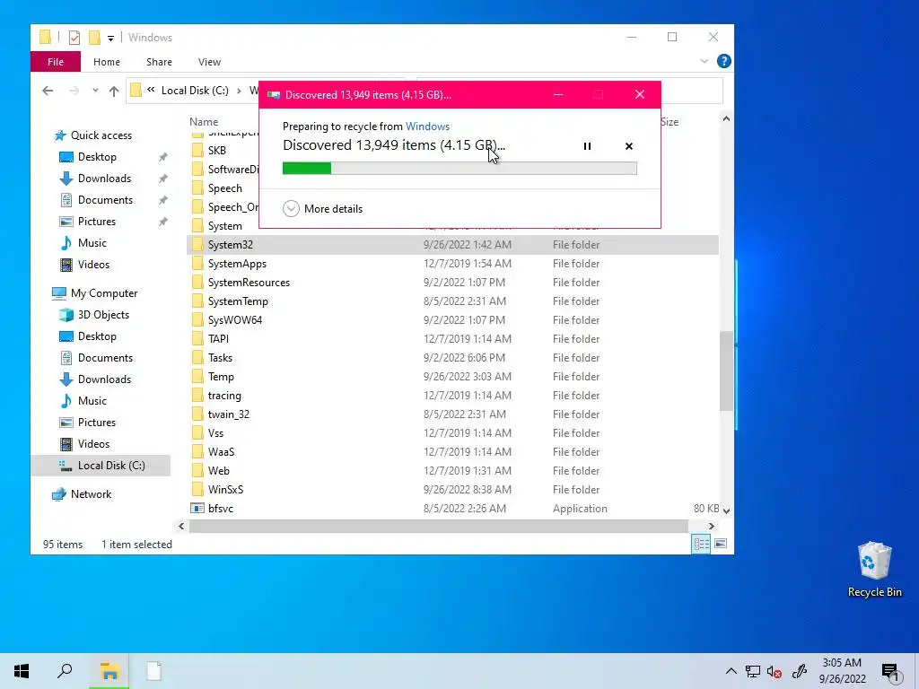This screenshot has width=919, height=689.
Task: Open Explorer help icon
Action: [x=724, y=62]
